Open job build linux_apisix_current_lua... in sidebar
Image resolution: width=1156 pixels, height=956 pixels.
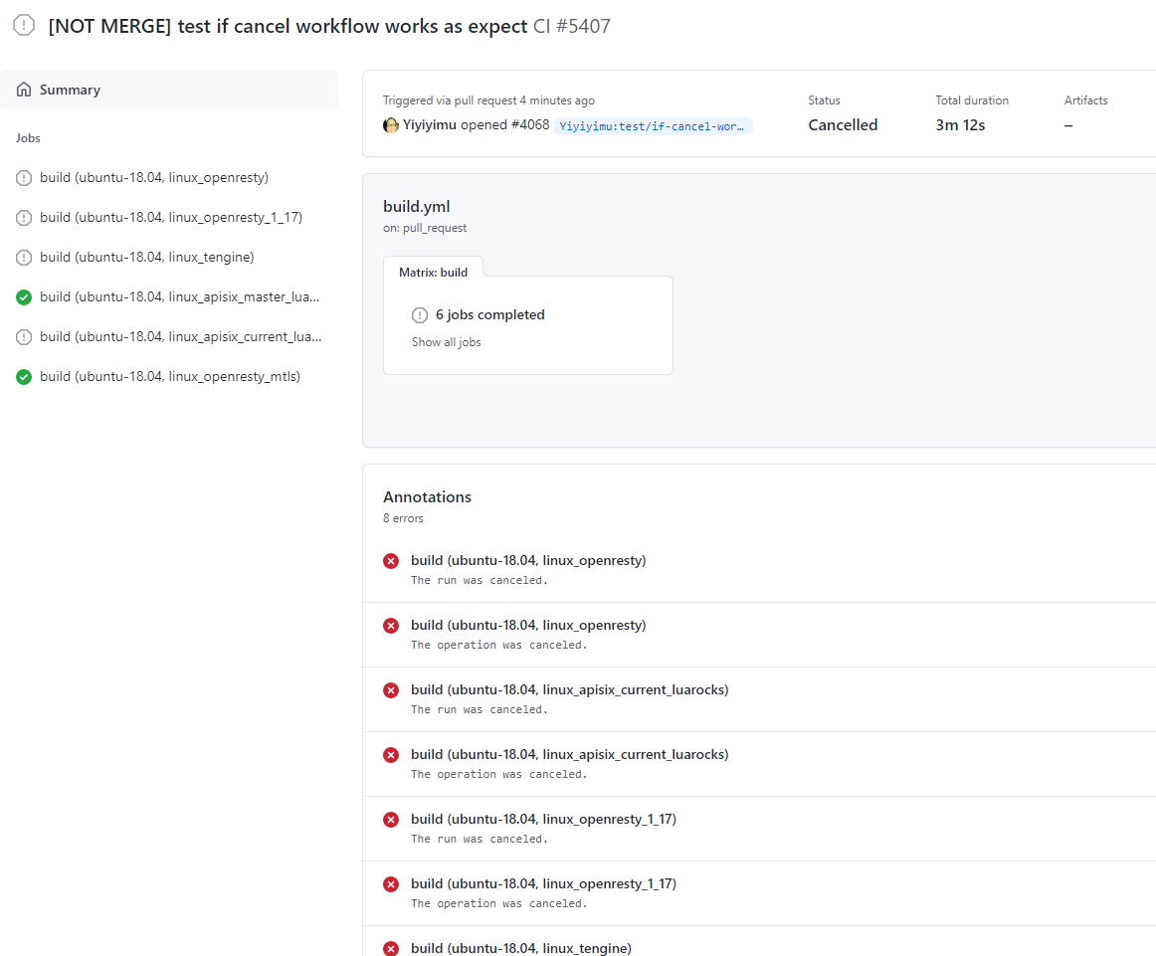coord(181,337)
